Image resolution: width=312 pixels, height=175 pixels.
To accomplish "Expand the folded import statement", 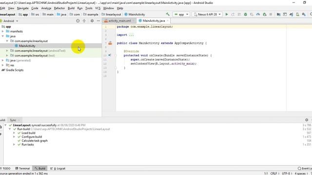I will [131, 35].
